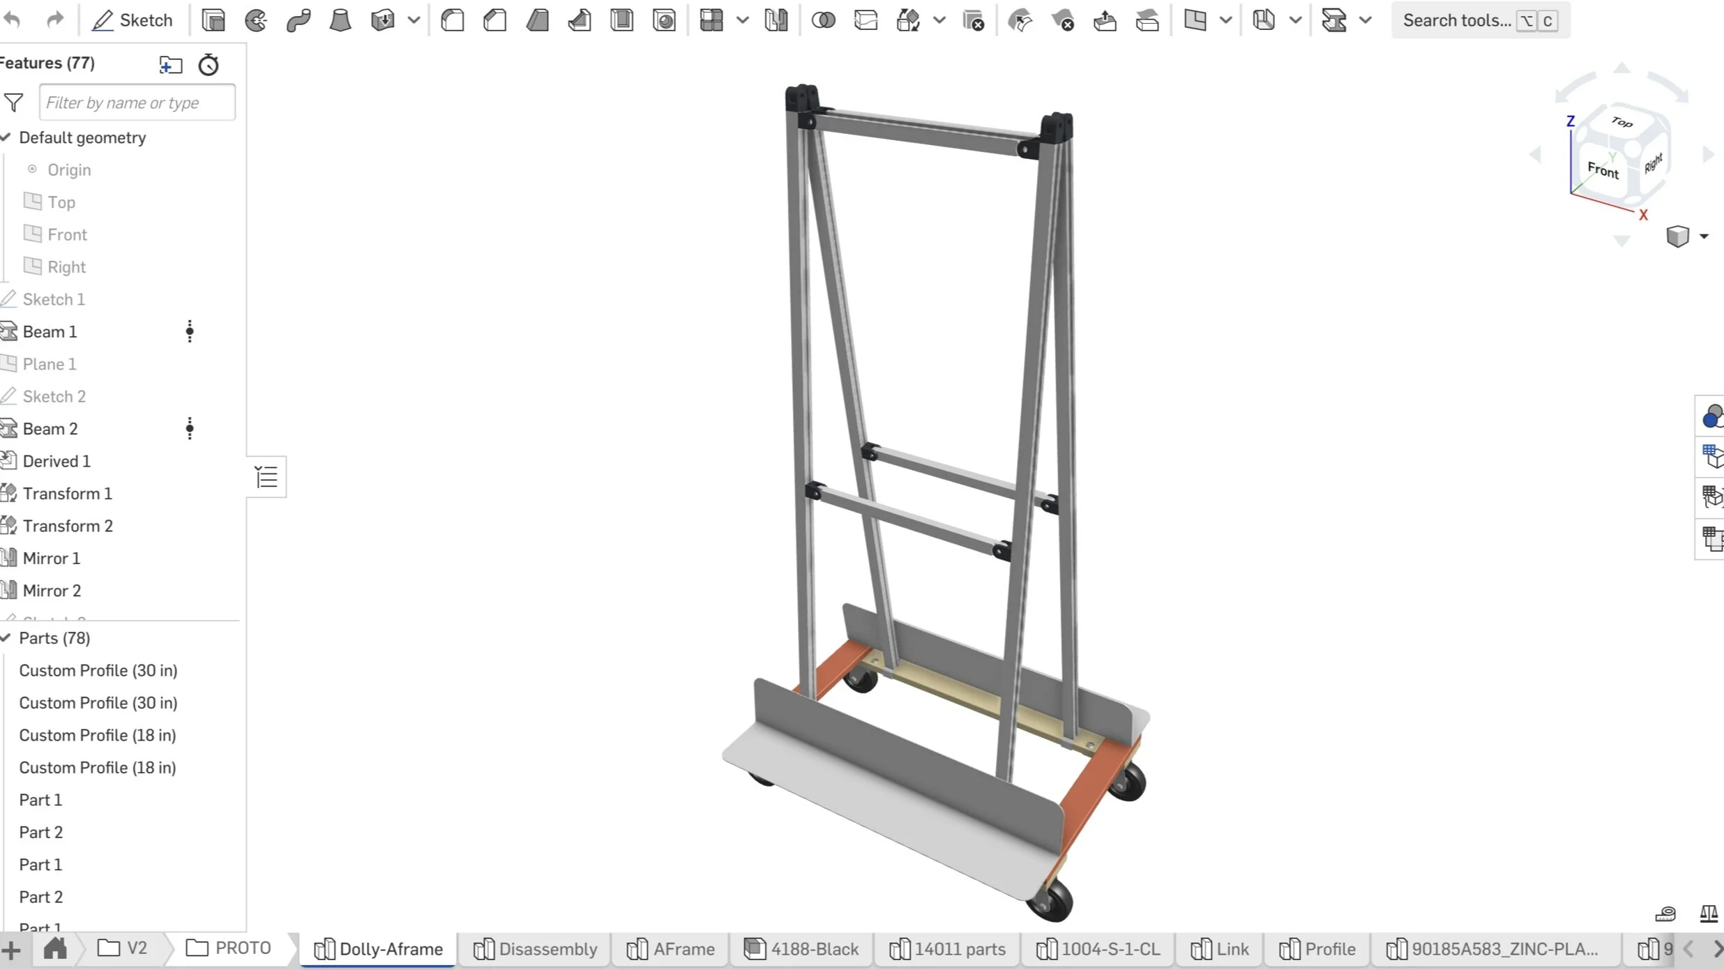Screen dimensions: 1724x970
Task: Select the Sweep tool
Action: click(298, 20)
